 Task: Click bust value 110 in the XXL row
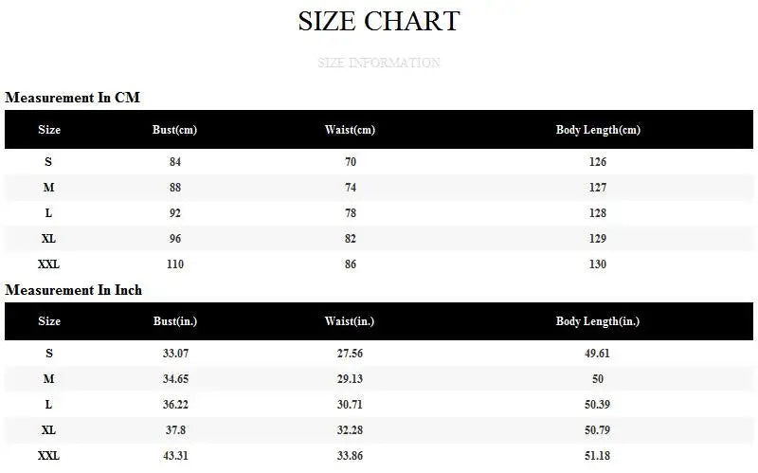point(175,264)
